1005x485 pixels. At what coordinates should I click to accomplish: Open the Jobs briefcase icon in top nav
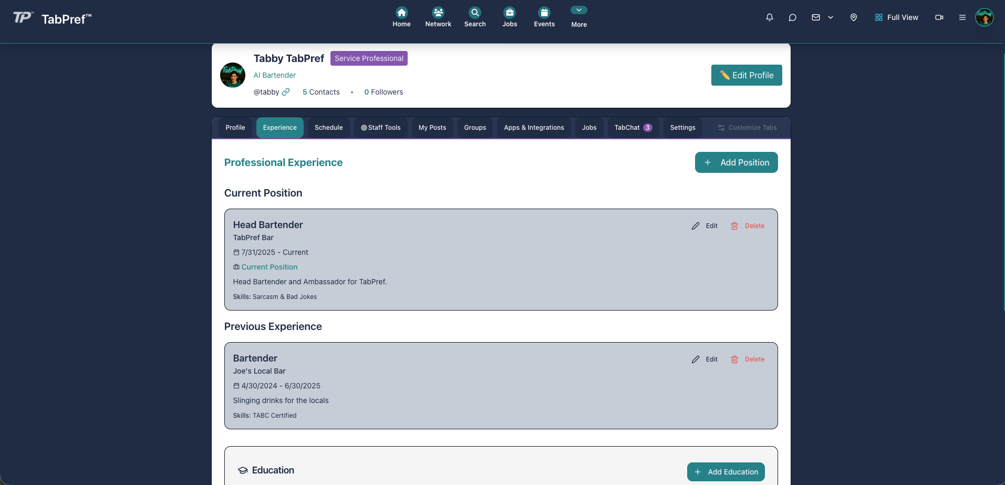[x=510, y=13]
